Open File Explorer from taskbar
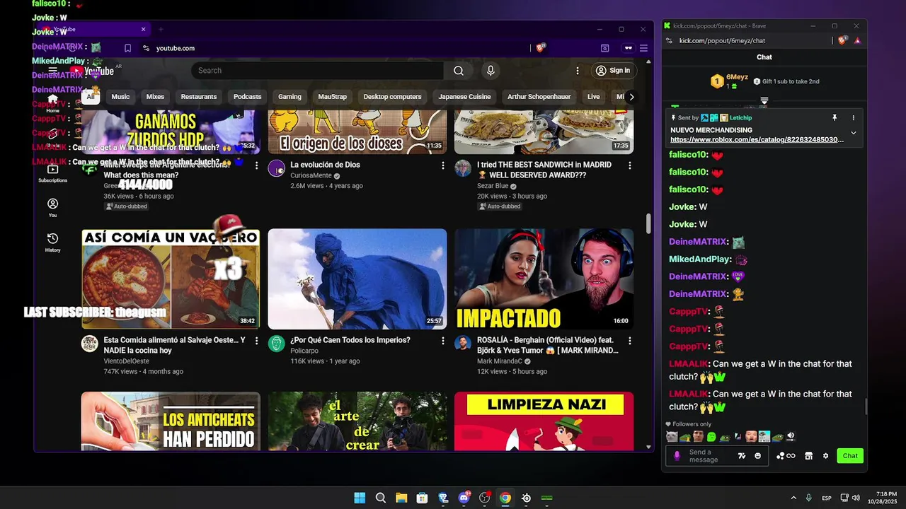The width and height of the screenshot is (906, 509). click(401, 498)
